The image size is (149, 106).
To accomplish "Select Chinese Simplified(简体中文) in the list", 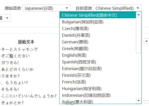I will coord(98,15).
